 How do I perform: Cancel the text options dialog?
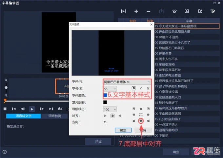(x=143, y=130)
